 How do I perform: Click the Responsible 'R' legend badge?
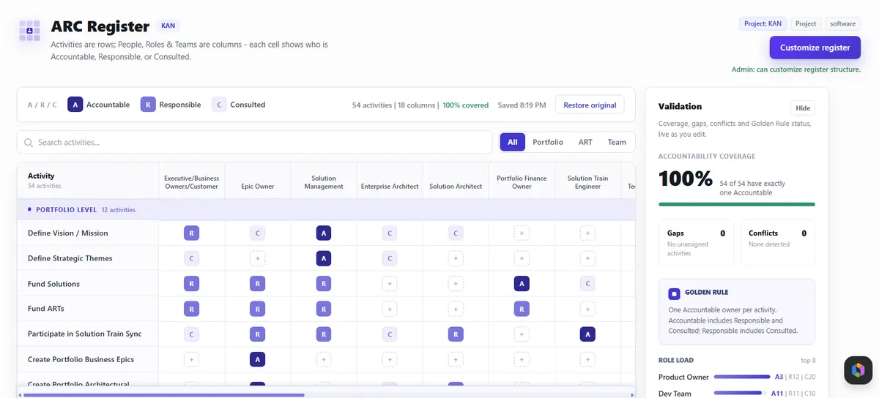click(x=148, y=105)
